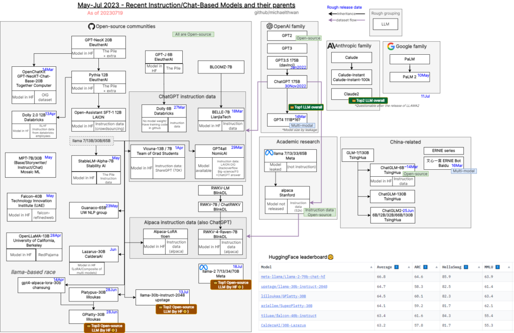Select the PaLM 2 box in Google family
The width and height of the screenshot is (514, 333).
click(410, 77)
